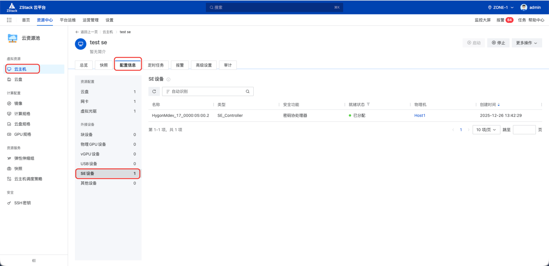Screen dimensions: 549x266
Task: Open the app grid menu icon
Action: coord(9,20)
